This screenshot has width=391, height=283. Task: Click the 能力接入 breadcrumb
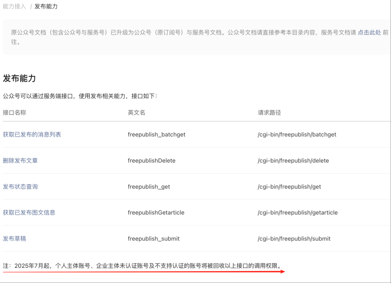(x=14, y=6)
